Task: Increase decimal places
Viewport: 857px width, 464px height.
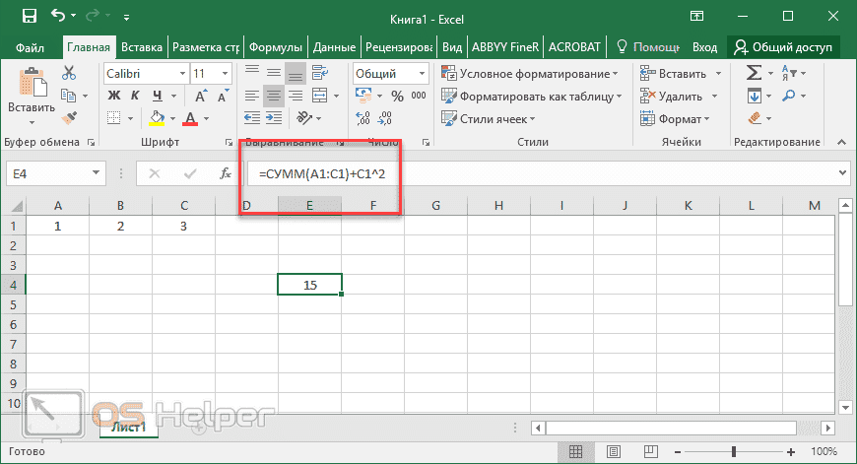Action: (363, 118)
